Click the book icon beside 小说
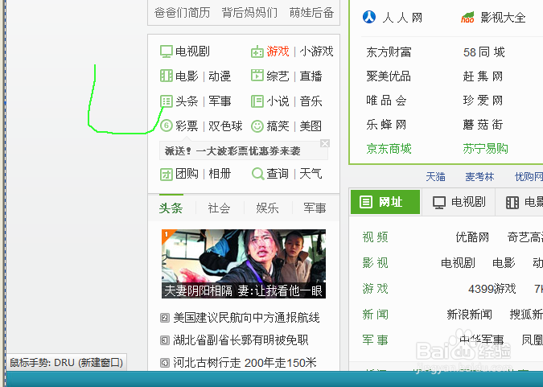543x387 pixels. pos(257,101)
